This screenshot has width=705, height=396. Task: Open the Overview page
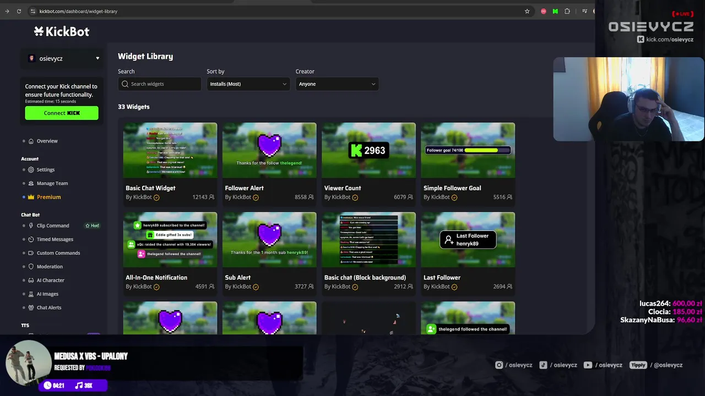coord(47,141)
